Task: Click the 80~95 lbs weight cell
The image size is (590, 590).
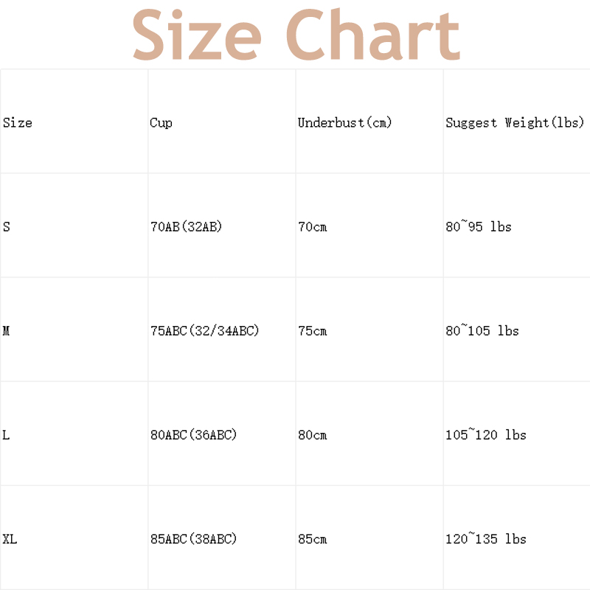Action: click(517, 226)
